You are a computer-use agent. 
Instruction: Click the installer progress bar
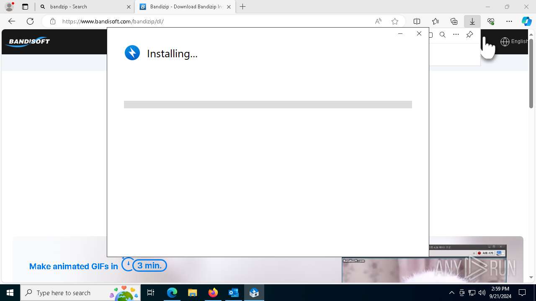(268, 105)
